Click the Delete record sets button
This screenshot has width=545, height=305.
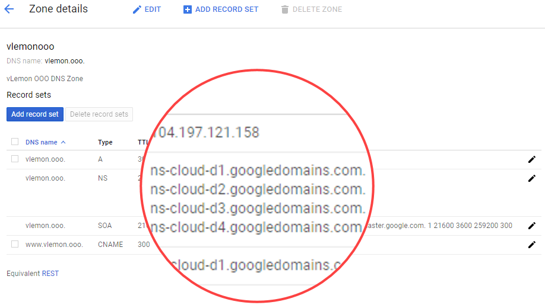[x=99, y=114]
